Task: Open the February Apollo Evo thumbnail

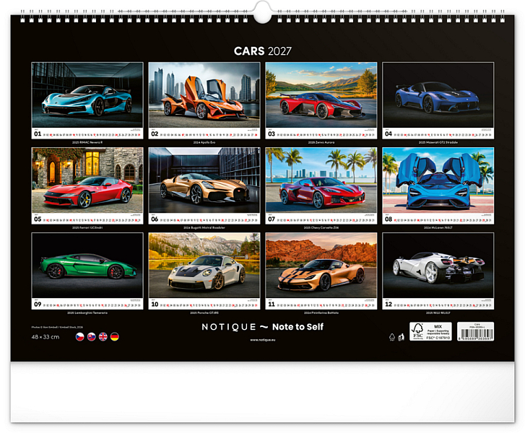Action: [204, 95]
